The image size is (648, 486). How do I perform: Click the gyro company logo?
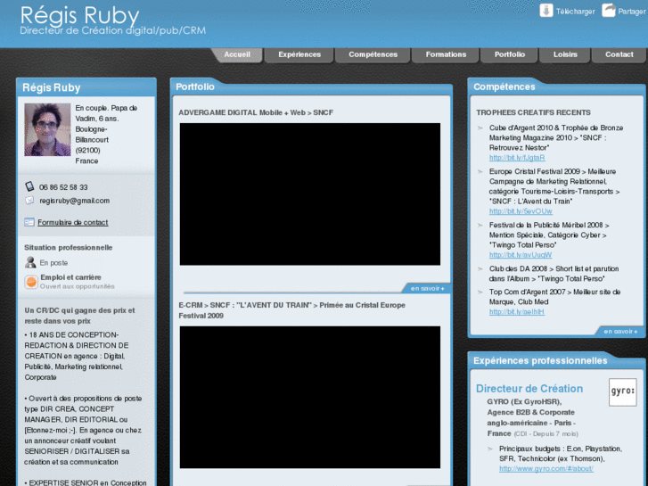623,391
